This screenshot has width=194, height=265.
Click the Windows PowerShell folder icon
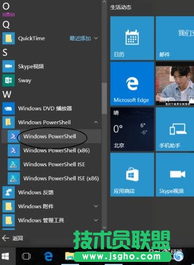click(8, 122)
